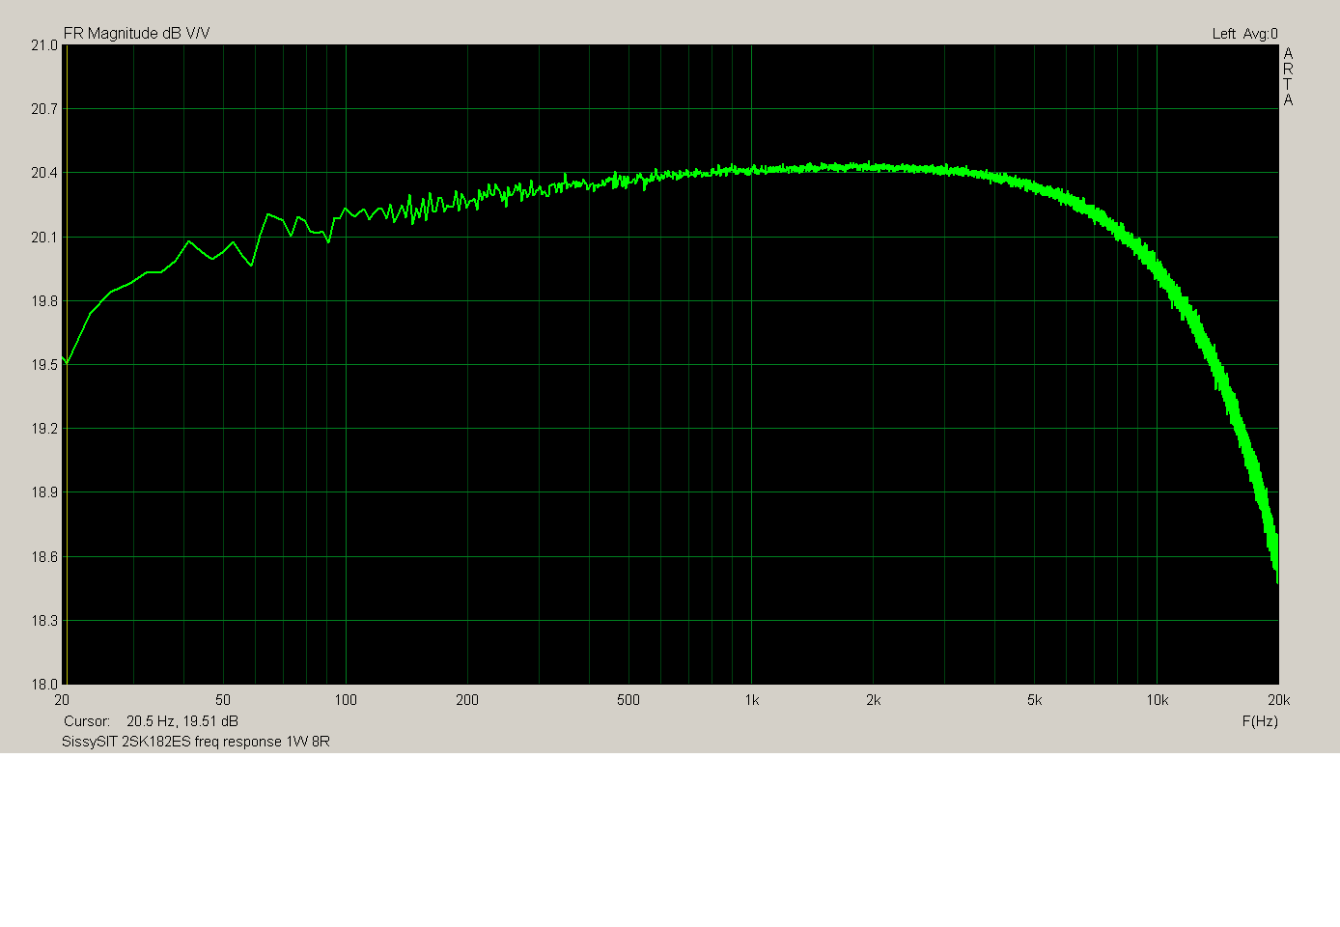This screenshot has width=1340, height=927.
Task: Click the "F(Hz)" axis unit label
Action: [1260, 721]
